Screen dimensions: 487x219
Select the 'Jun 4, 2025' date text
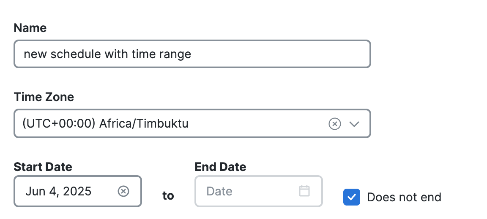coord(58,192)
